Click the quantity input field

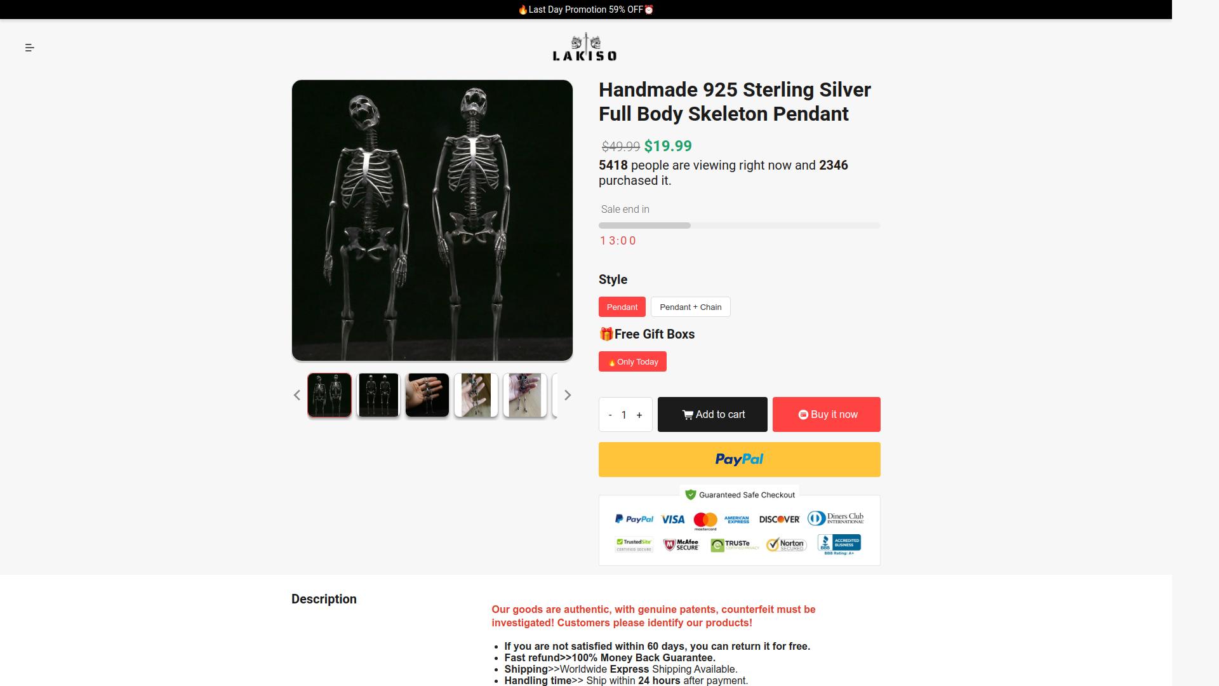[624, 415]
